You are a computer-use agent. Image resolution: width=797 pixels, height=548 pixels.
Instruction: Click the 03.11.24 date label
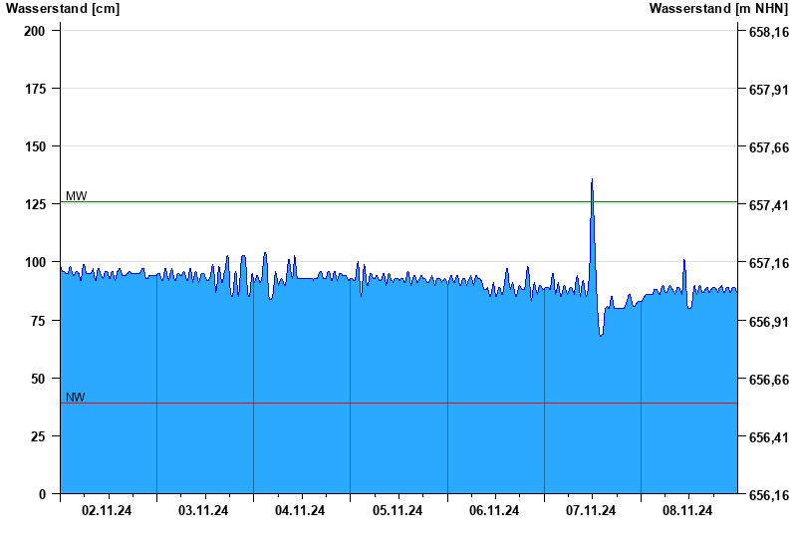(203, 510)
